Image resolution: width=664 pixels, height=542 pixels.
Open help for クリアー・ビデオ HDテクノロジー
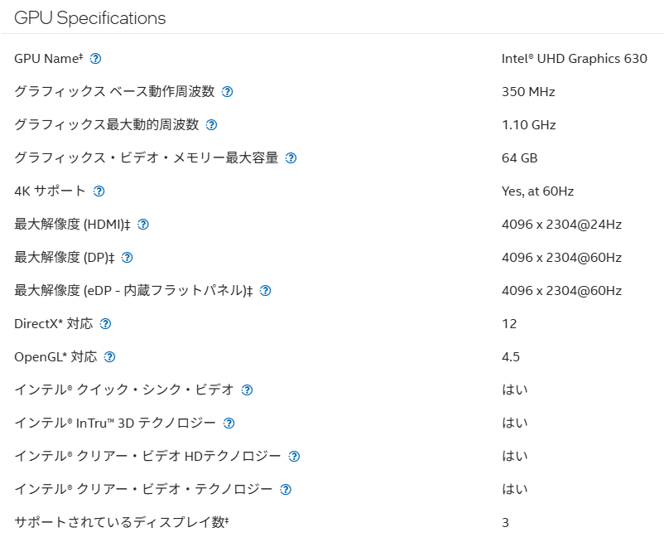click(294, 457)
